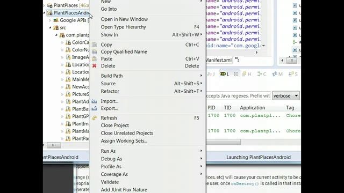Switch to the Manifest.xml editor tab
344x193 pixels.
(x=219, y=60)
